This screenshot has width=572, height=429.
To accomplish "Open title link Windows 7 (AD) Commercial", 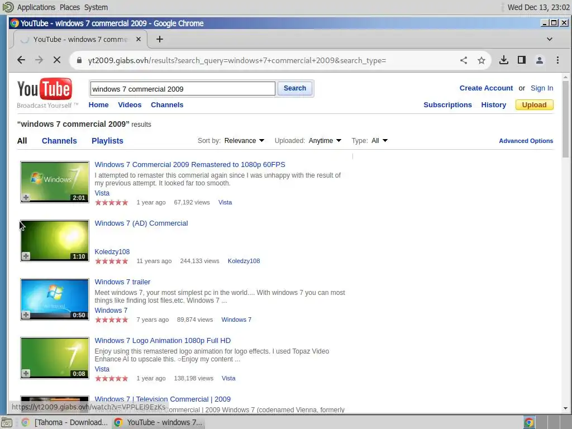I will tap(141, 223).
